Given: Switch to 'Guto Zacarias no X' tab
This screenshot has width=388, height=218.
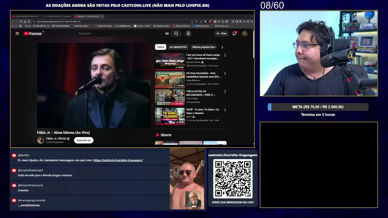Looking at the screenshot, I should click(x=58, y=16).
